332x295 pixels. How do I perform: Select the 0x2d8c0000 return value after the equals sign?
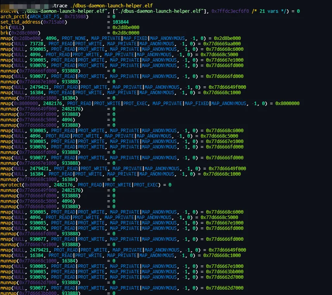[126, 33]
